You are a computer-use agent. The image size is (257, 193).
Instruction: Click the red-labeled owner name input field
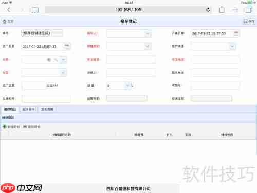[131, 60]
